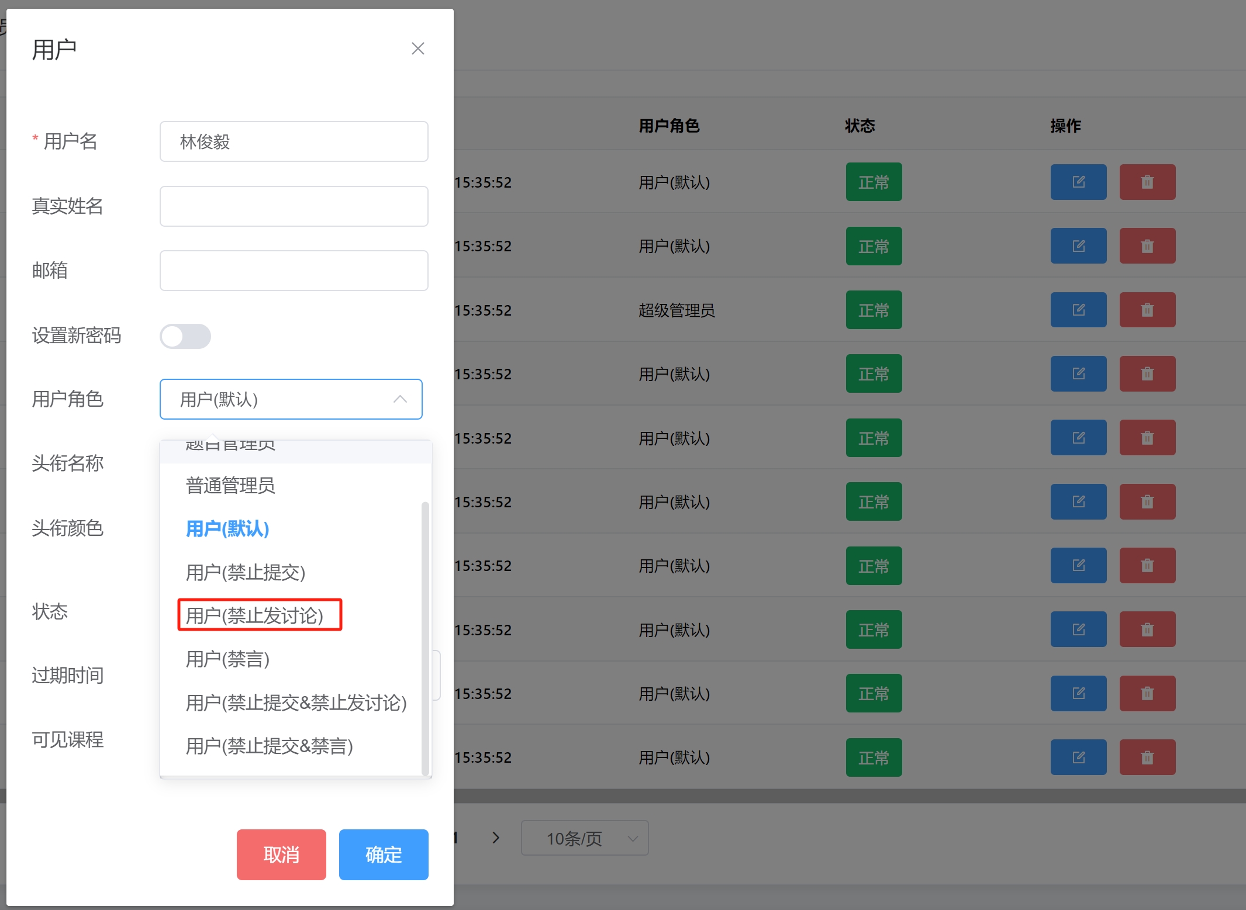Click the 确定 button
The width and height of the screenshot is (1246, 910).
(384, 854)
